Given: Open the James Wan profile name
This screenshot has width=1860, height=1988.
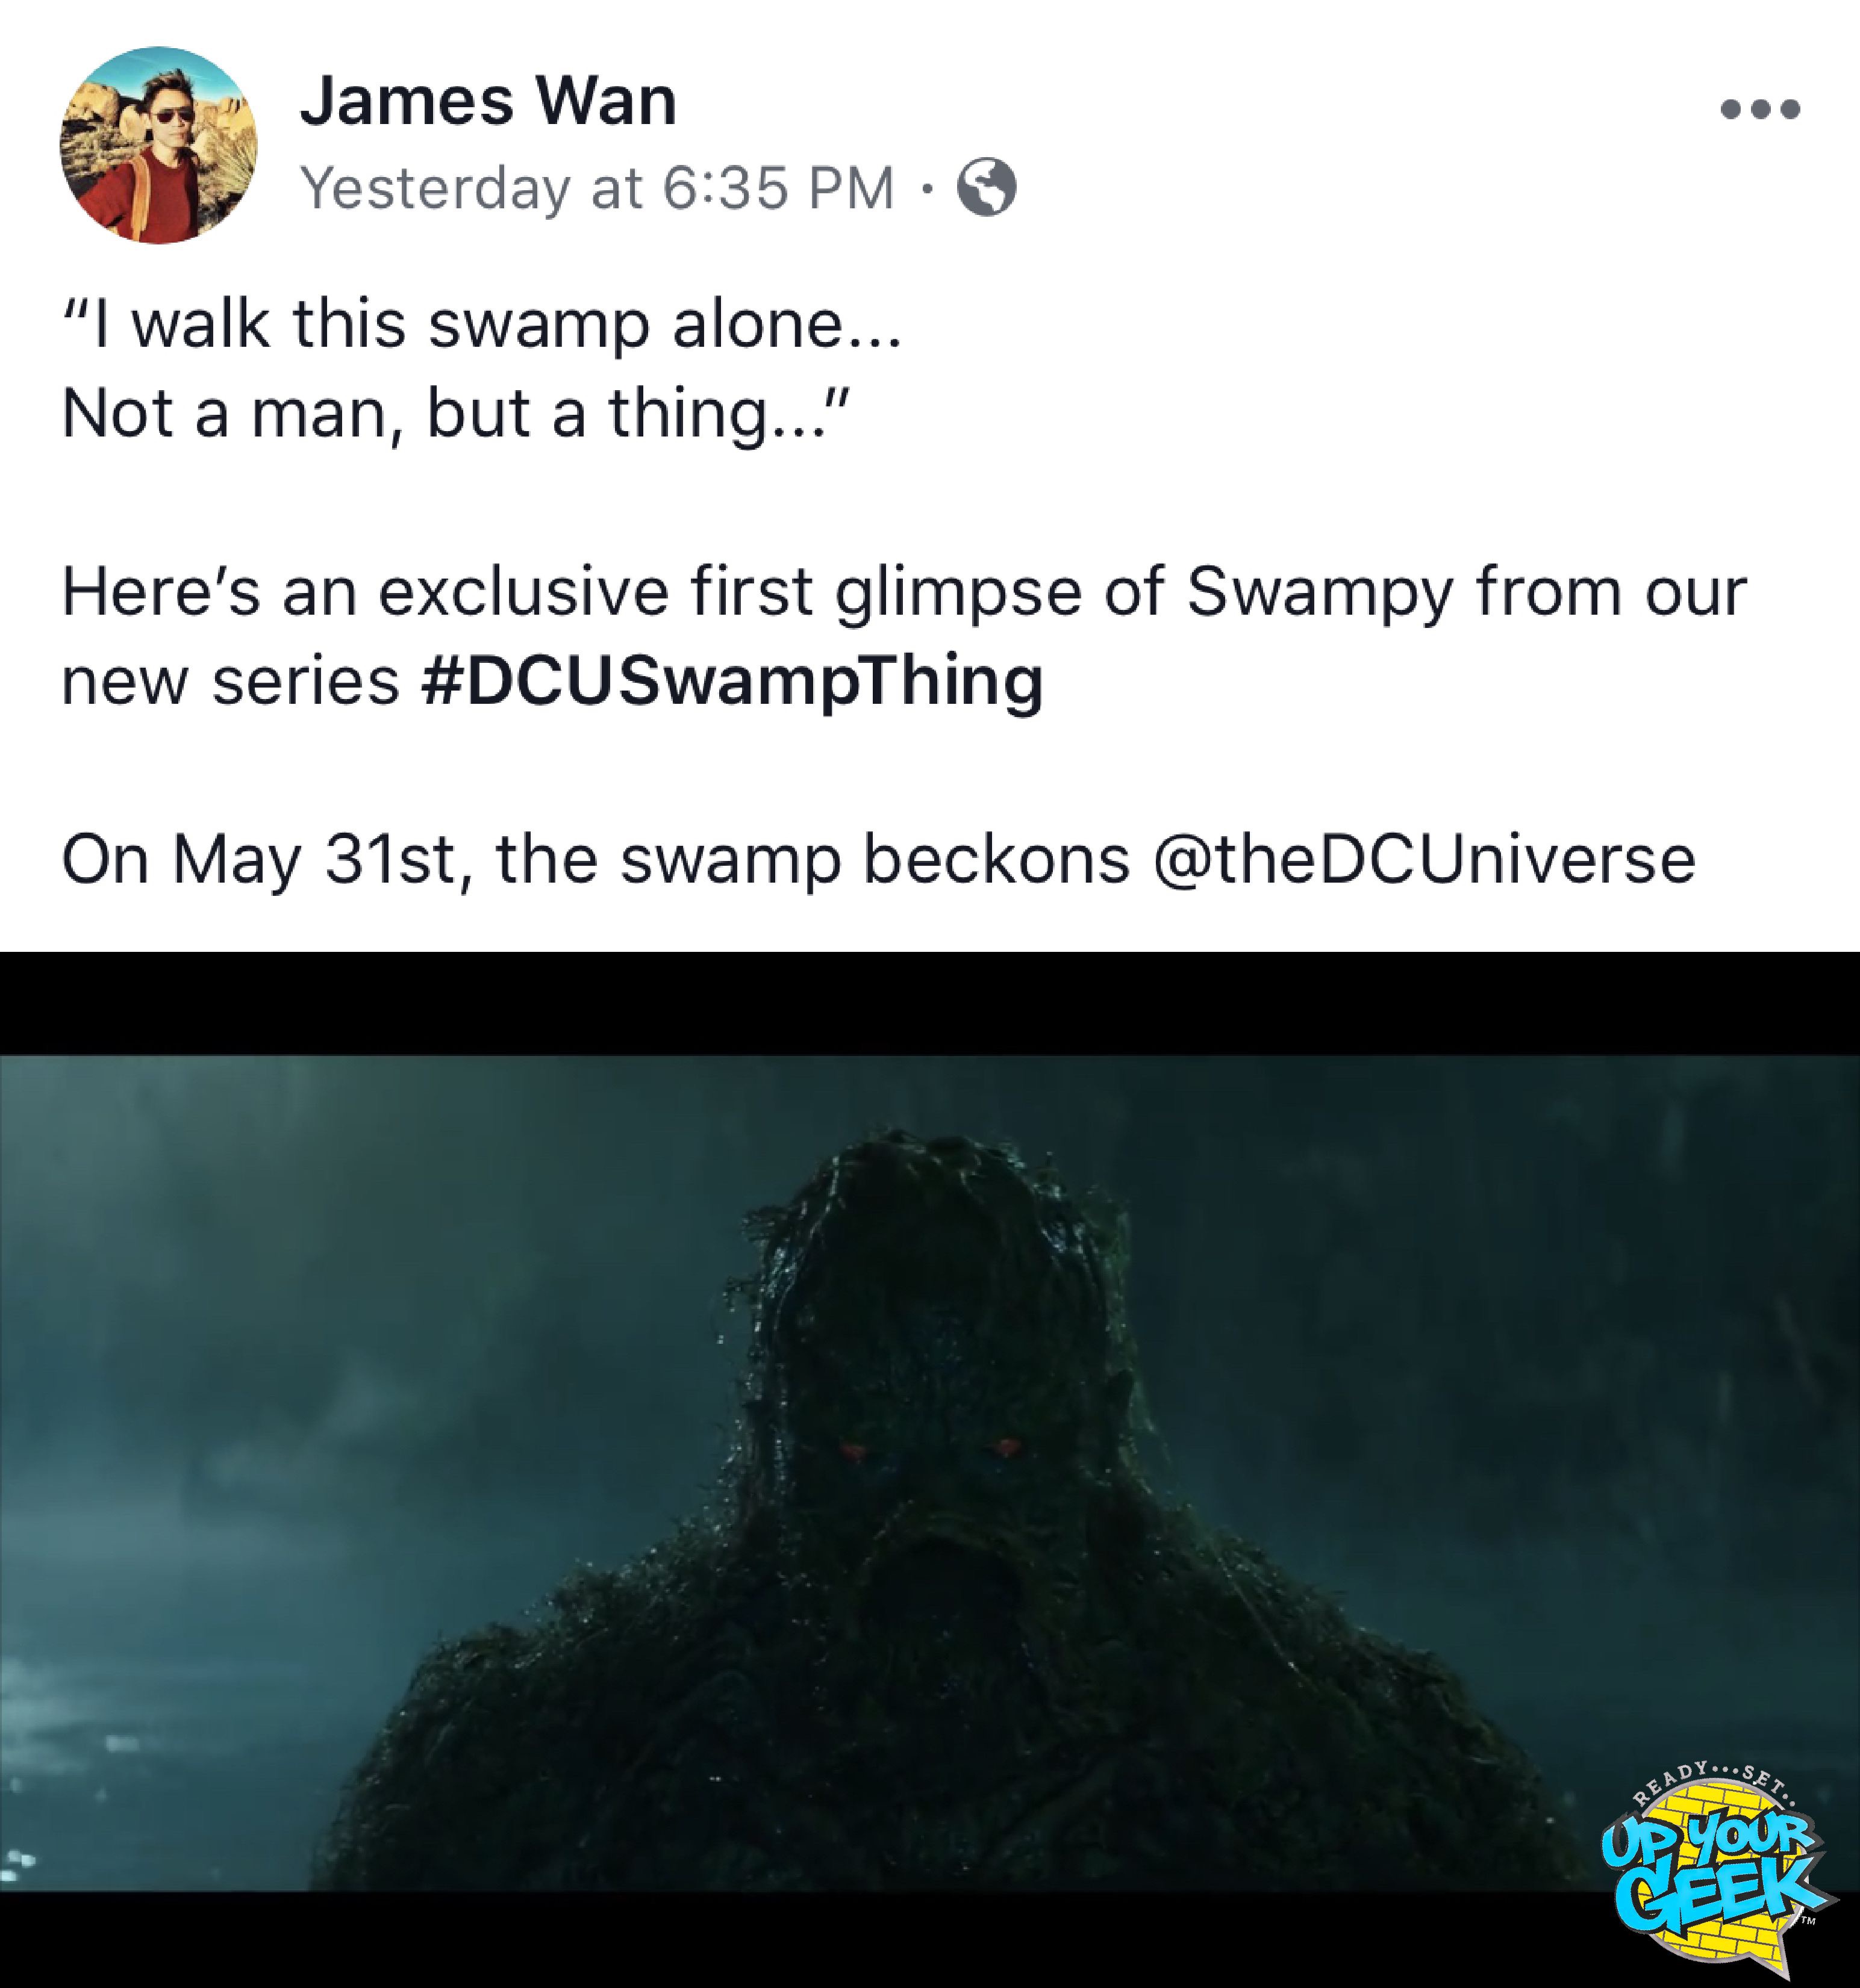Looking at the screenshot, I should coord(488,101).
